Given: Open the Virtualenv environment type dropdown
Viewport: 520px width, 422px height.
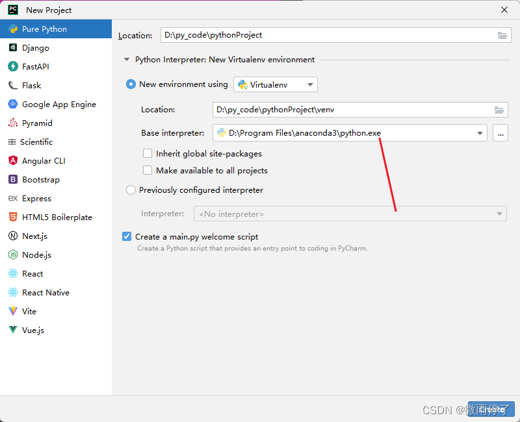Looking at the screenshot, I should 276,84.
